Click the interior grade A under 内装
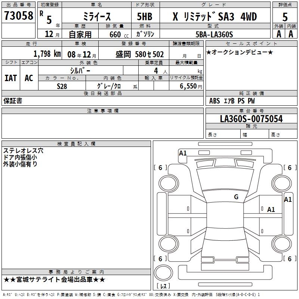299x299 pixels. [x=291, y=34]
